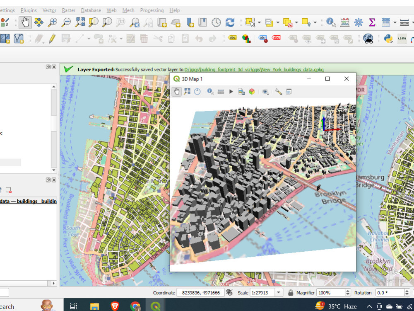Click Export 3D Scene cube icon
Image resolution: width=414 pixels, height=311 pixels.
click(x=252, y=92)
